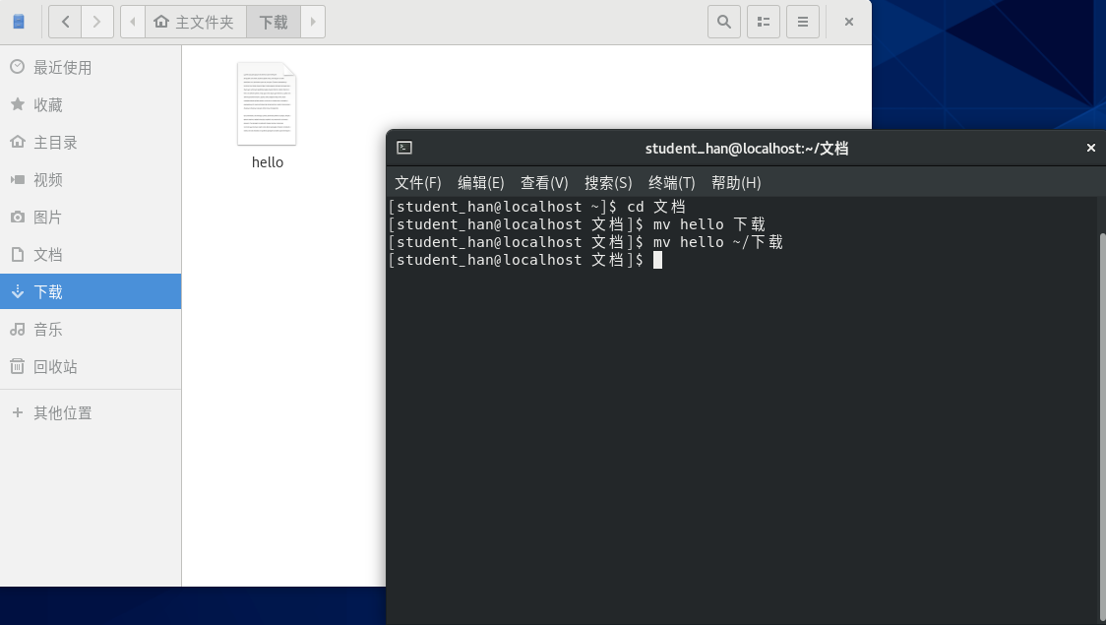Click the path bar left scroll arrow
The image size is (1106, 625).
pos(133,22)
